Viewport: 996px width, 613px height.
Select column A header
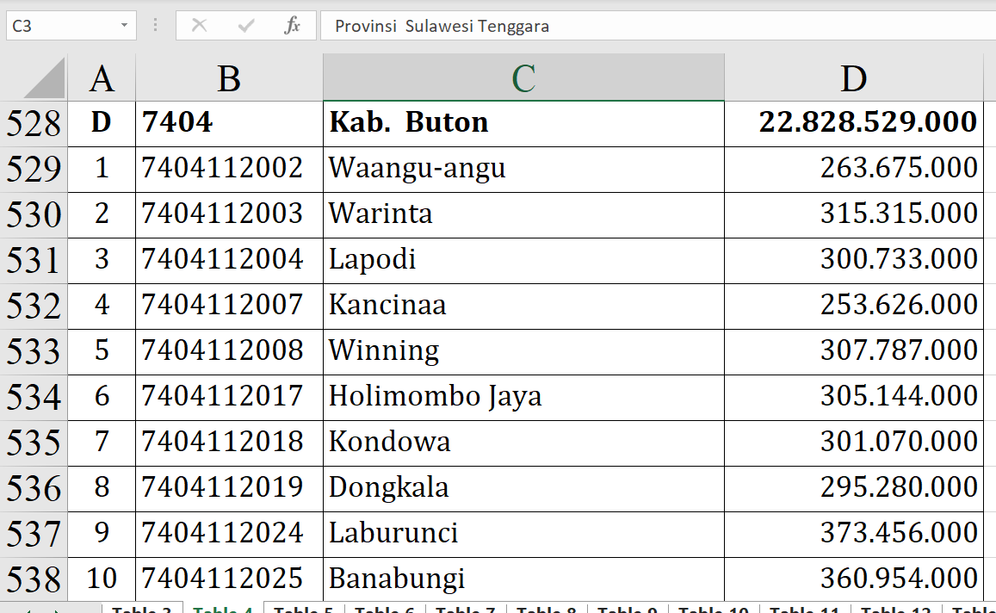[102, 78]
